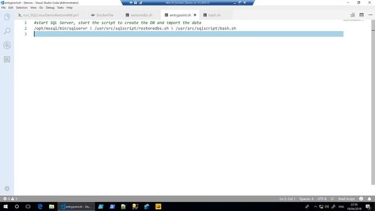Open the Debug menu
The image size is (375, 211).
tap(50, 8)
